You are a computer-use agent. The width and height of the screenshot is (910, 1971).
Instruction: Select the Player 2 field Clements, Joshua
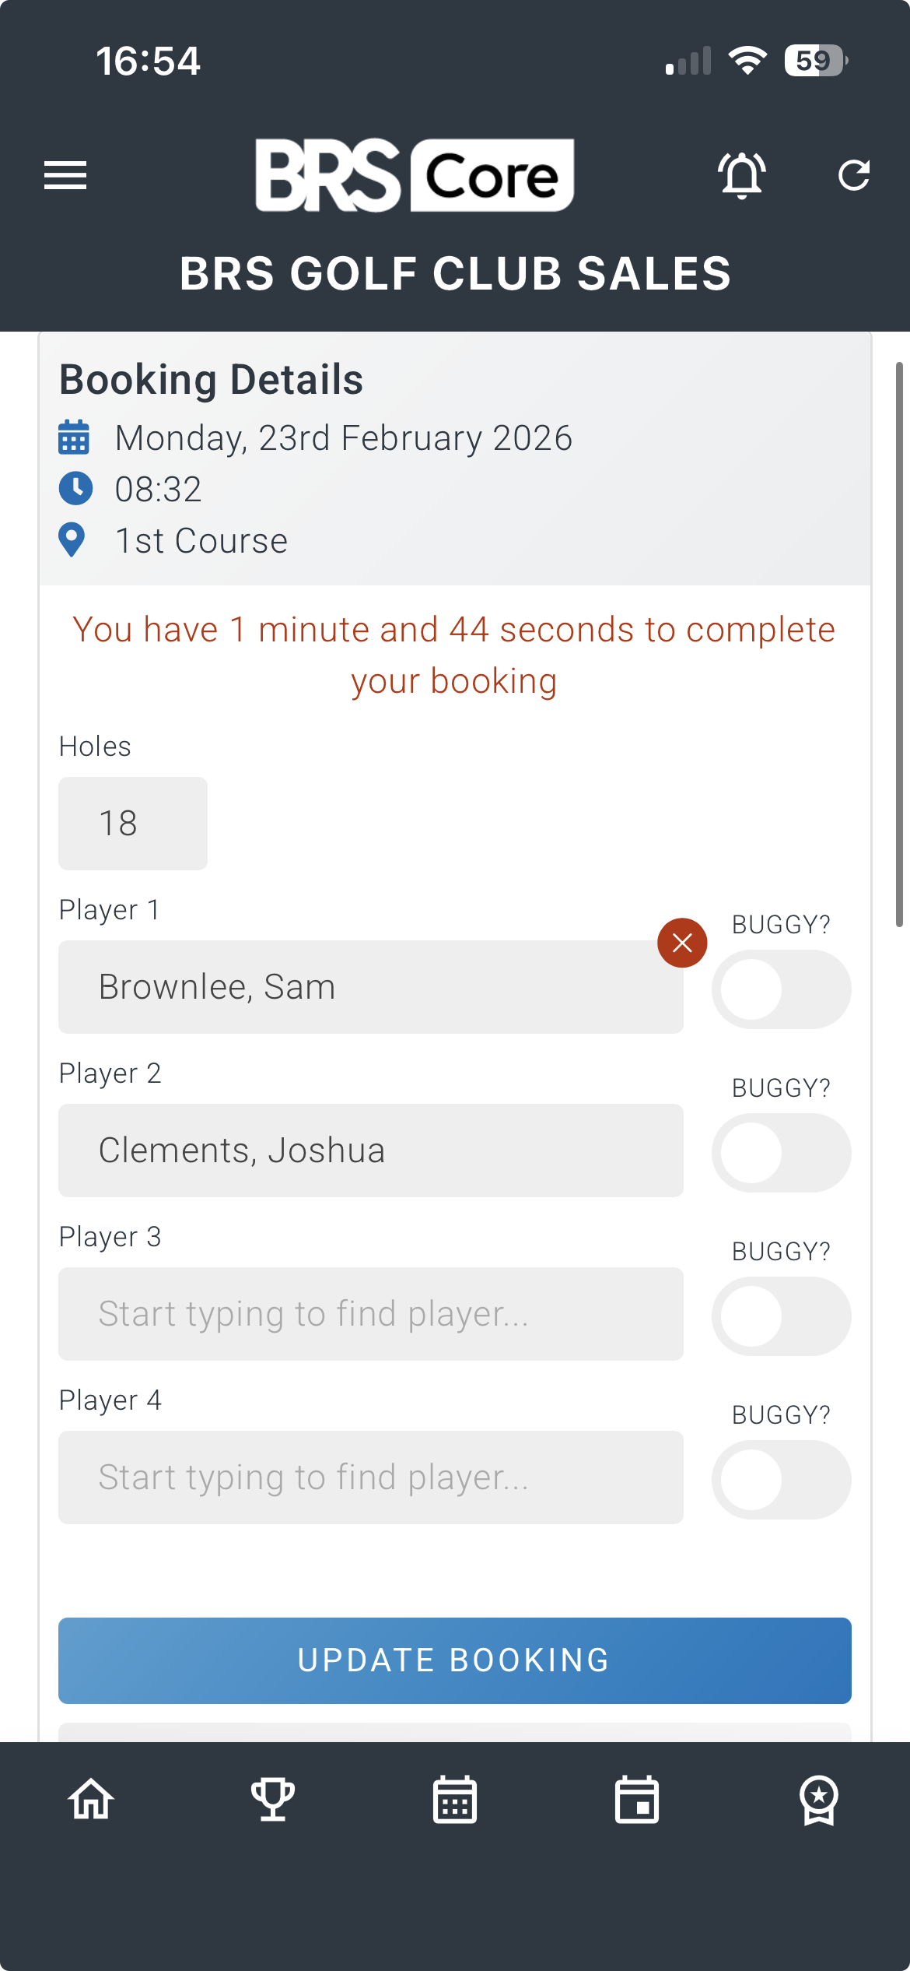[x=371, y=1151]
